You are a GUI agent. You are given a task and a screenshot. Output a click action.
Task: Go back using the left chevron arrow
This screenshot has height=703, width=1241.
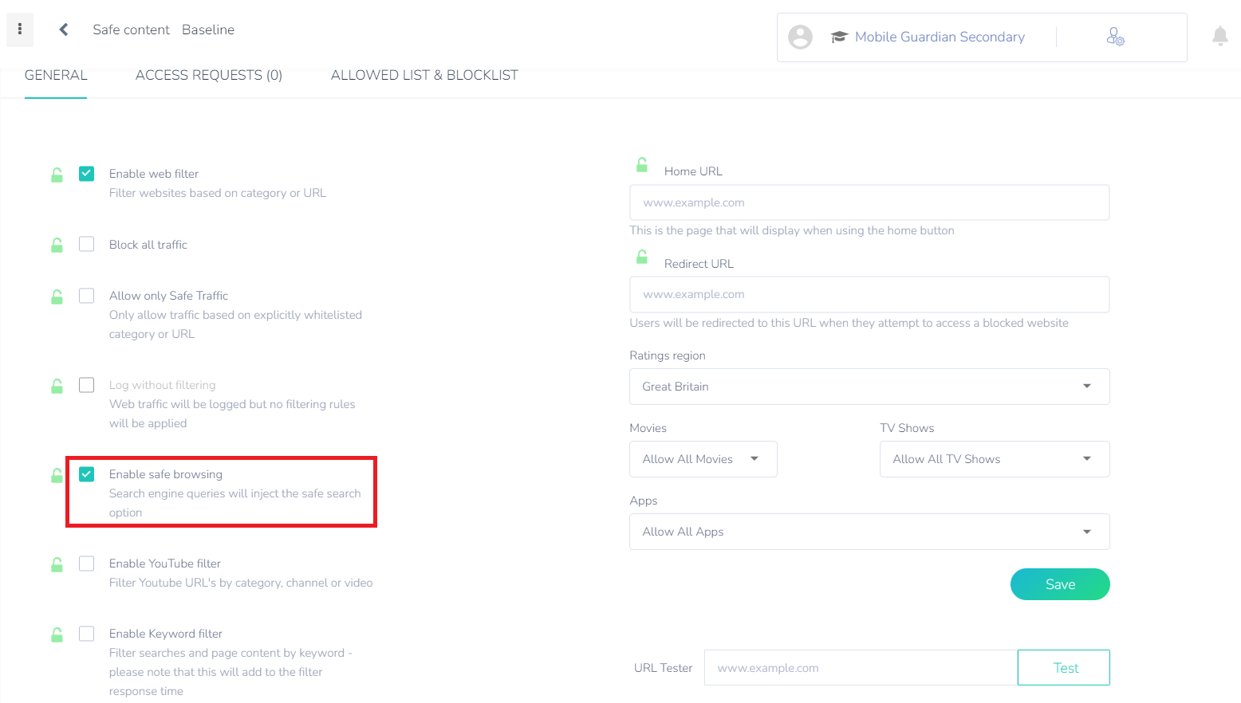(64, 29)
